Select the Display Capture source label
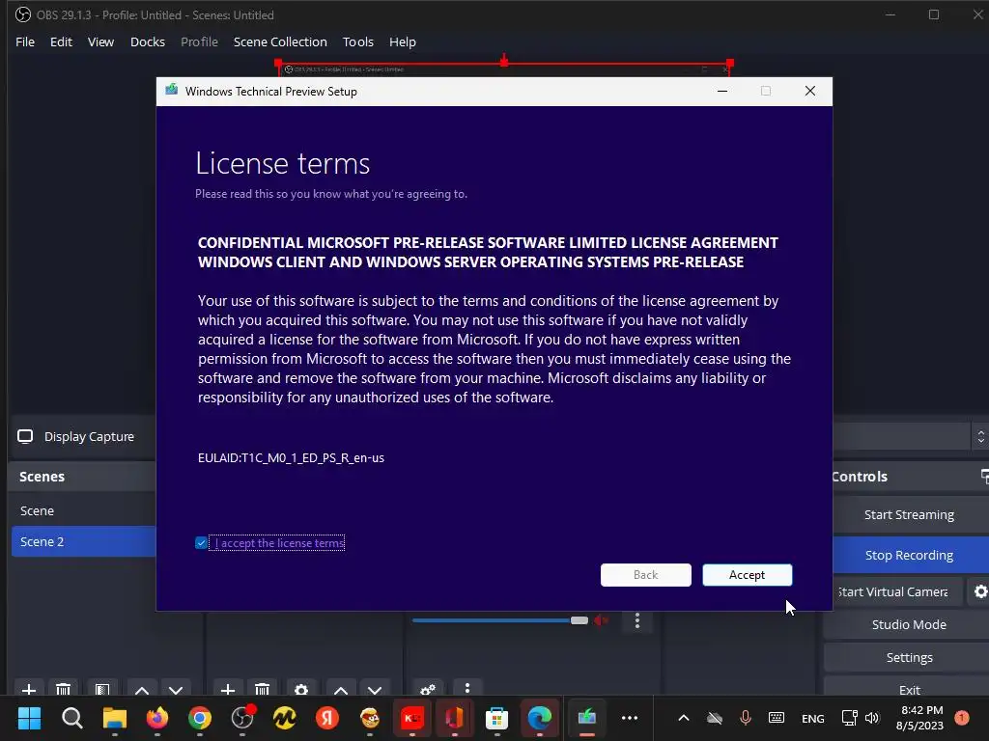This screenshot has width=989, height=741. coord(89,437)
